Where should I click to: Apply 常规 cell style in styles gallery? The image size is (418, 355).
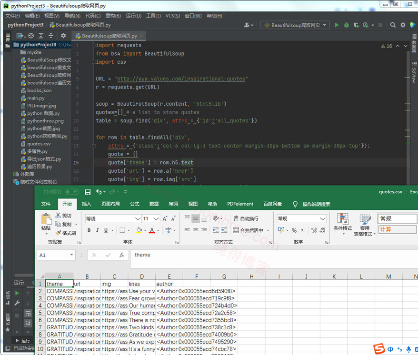coord(397,218)
